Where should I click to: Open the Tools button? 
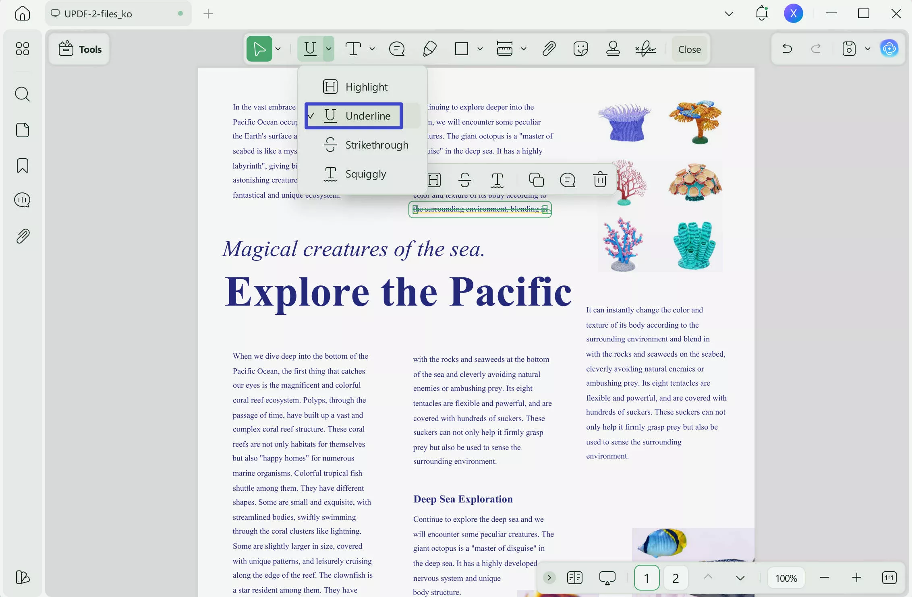(80, 49)
